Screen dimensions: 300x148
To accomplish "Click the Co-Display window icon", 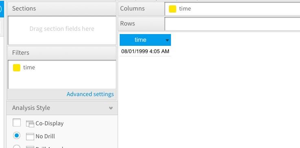I will (30, 124).
